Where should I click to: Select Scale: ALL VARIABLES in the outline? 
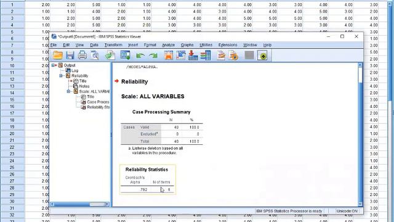[x=94, y=91]
